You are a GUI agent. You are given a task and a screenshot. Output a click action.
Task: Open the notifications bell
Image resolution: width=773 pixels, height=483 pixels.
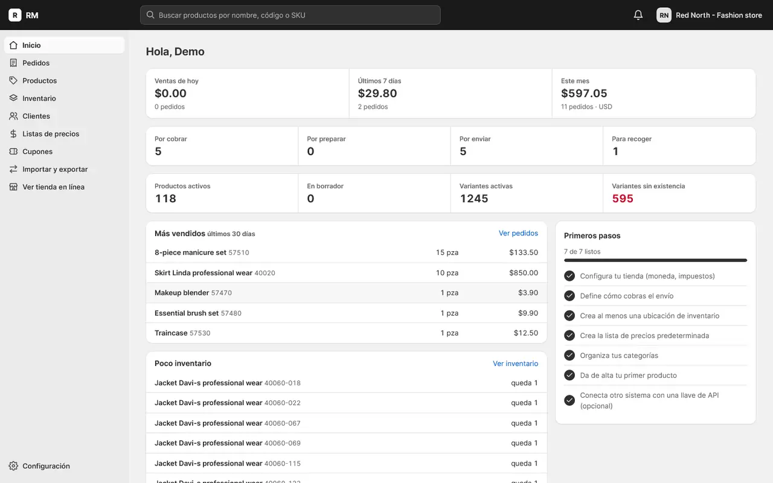(638, 15)
